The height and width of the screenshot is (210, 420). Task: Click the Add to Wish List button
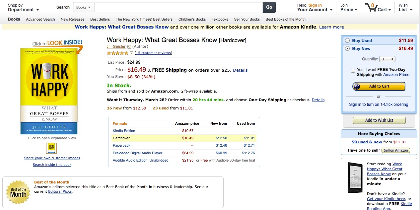[x=379, y=120]
